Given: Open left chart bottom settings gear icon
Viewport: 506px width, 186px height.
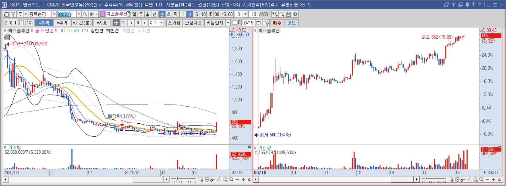Looking at the screenshot, I should (207, 179).
